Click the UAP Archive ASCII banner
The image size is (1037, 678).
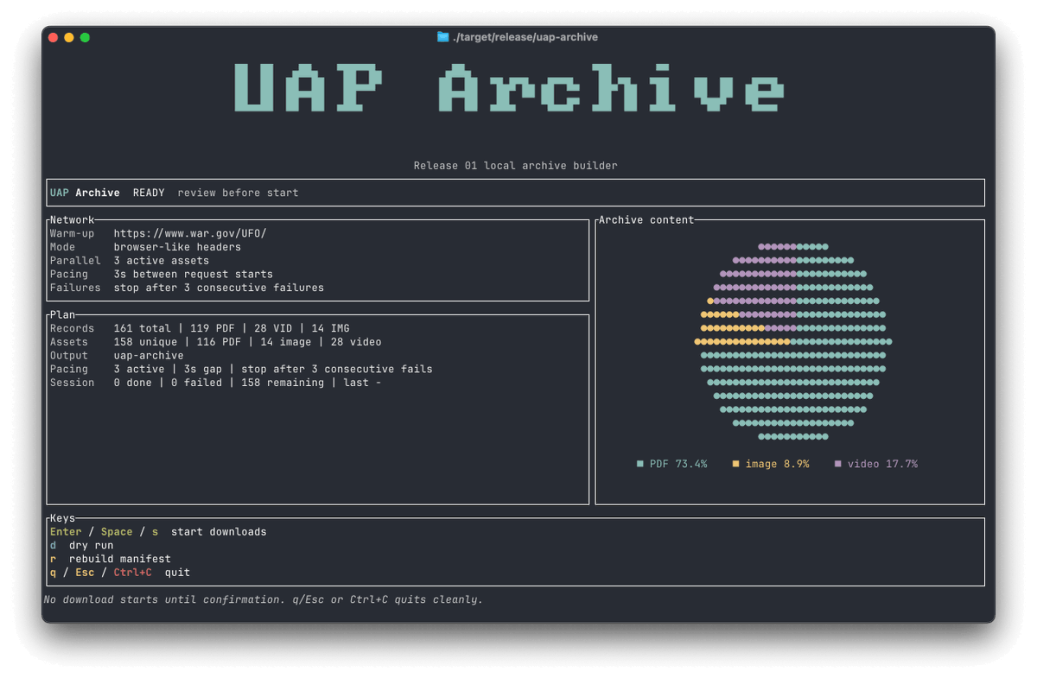pos(509,87)
